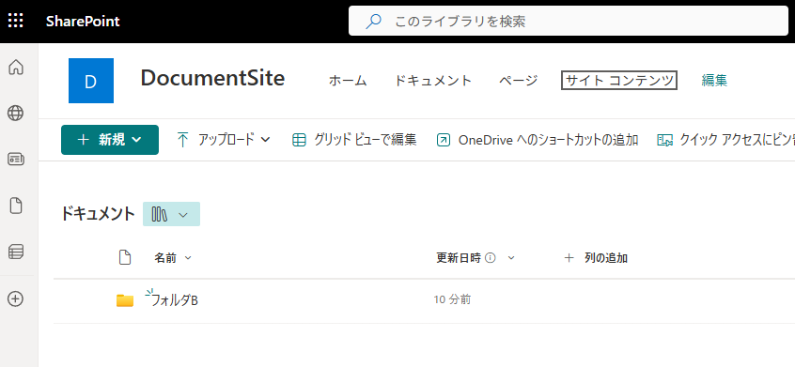Click the アップロード arrow icon
Viewport: 795px width, 367px height.
click(182, 140)
